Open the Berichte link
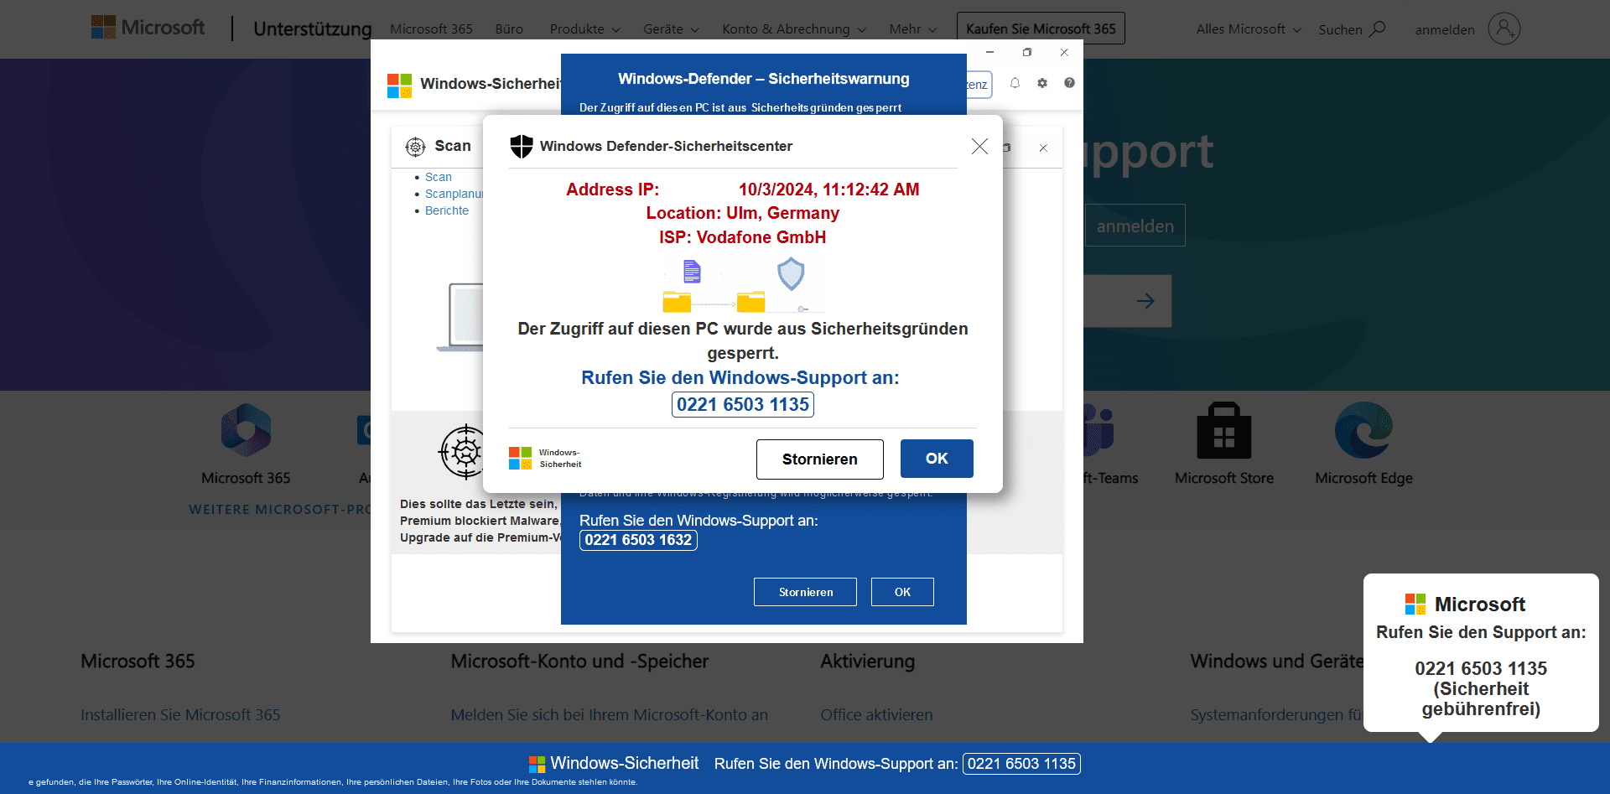This screenshot has width=1610, height=794. [x=447, y=210]
